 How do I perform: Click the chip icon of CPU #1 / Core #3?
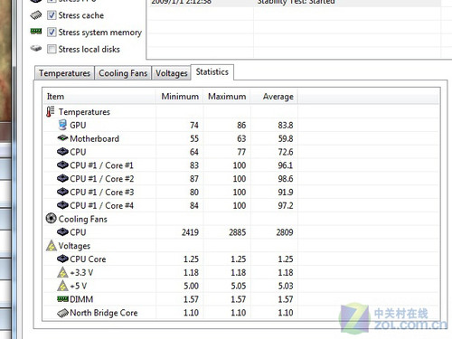pos(62,192)
